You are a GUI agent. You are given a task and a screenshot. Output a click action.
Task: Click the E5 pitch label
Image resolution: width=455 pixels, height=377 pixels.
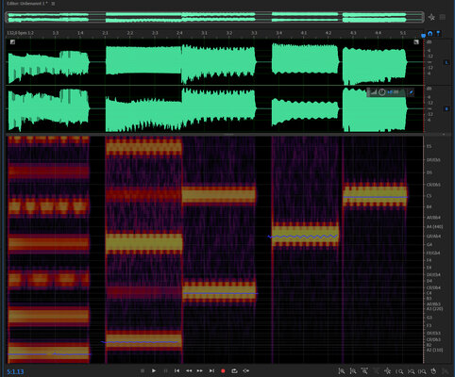(430, 146)
